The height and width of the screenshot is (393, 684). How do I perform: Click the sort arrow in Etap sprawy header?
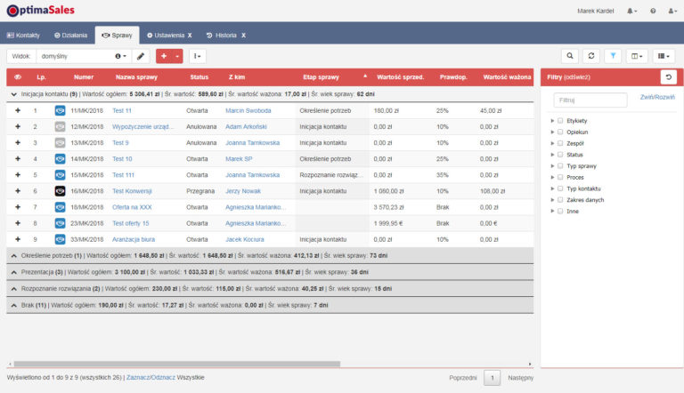365,76
